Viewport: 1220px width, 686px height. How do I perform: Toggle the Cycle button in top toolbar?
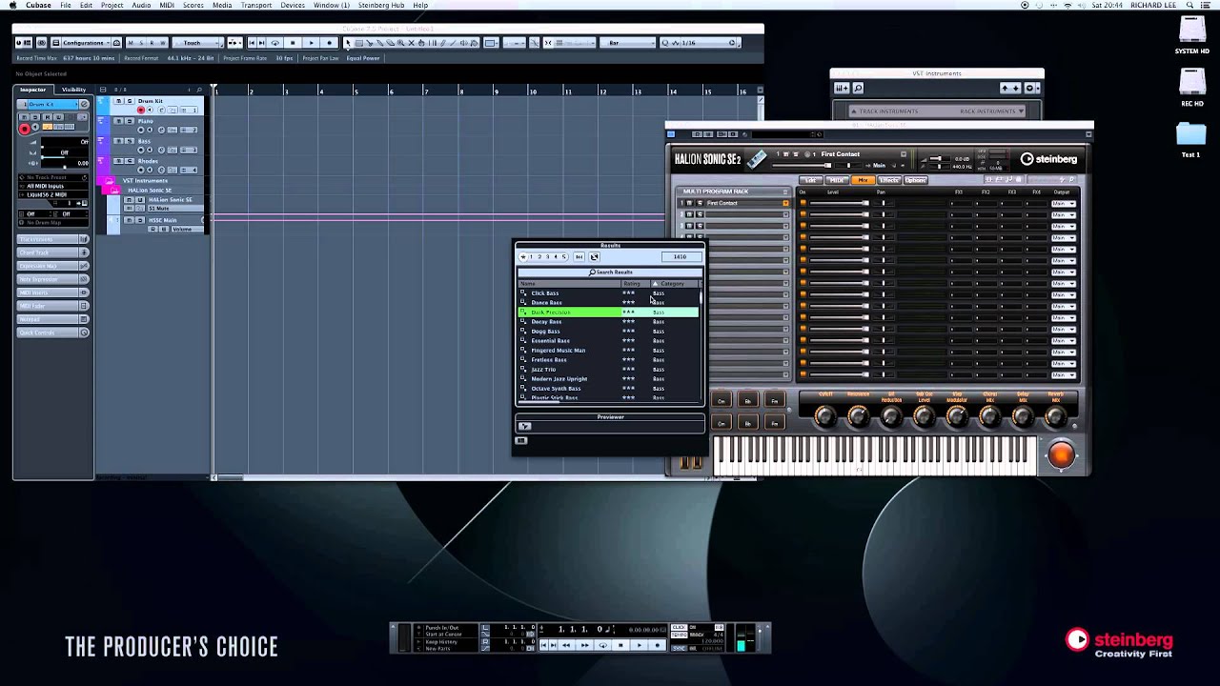[275, 43]
